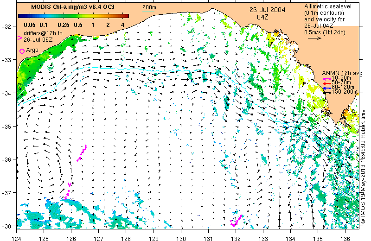371x241 pixels.
Task: Click the -37 latitude axis label
Action: click(6, 192)
